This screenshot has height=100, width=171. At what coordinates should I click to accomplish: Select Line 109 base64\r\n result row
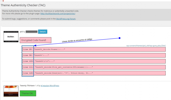coord(94,61)
